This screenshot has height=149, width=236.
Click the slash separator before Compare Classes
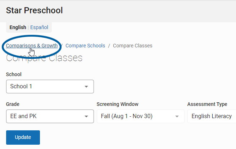point(109,46)
